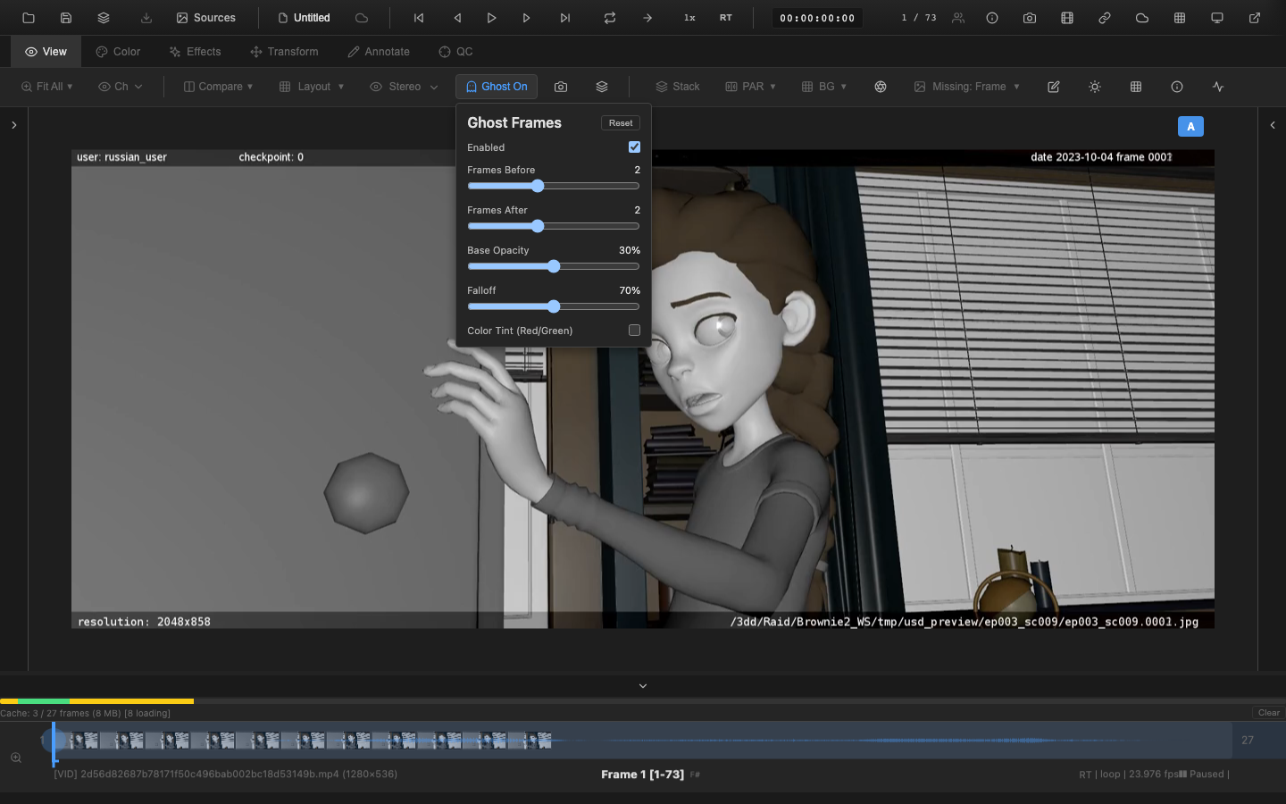
Task: Switch to the Color tab
Action: (117, 51)
